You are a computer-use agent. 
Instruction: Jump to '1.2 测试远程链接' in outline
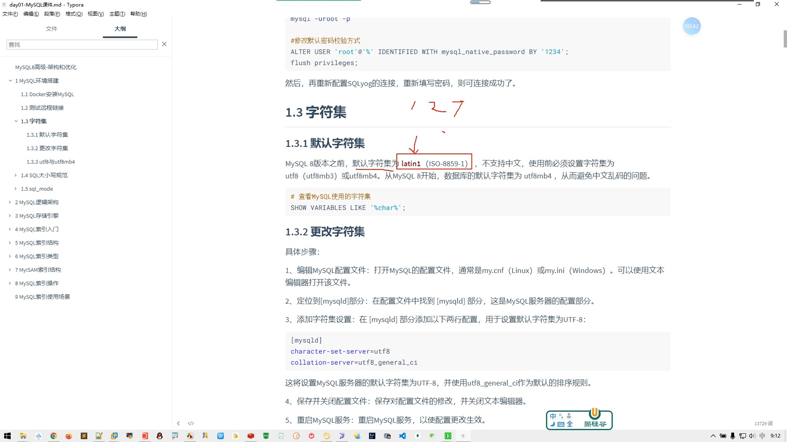click(42, 108)
